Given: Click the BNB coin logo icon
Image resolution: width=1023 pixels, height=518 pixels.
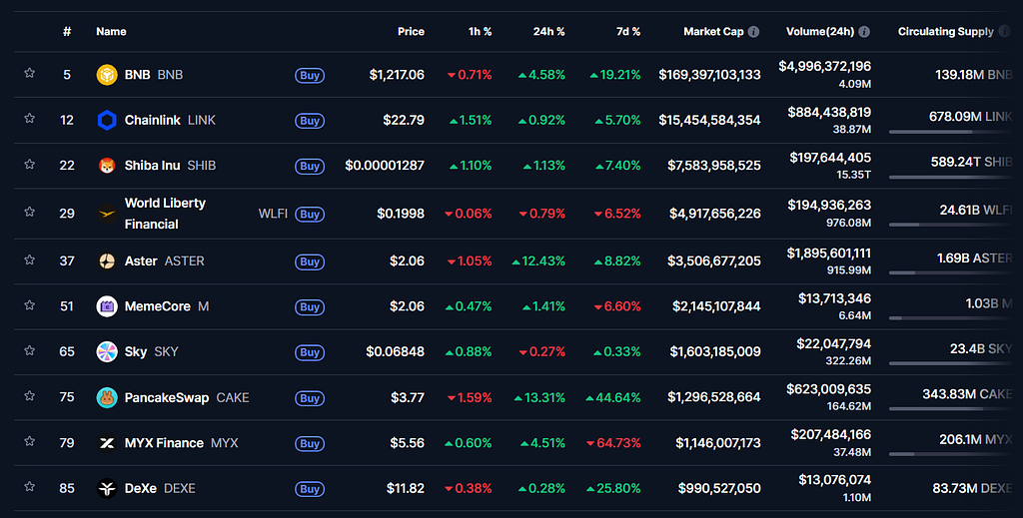Looking at the screenshot, I should (107, 75).
